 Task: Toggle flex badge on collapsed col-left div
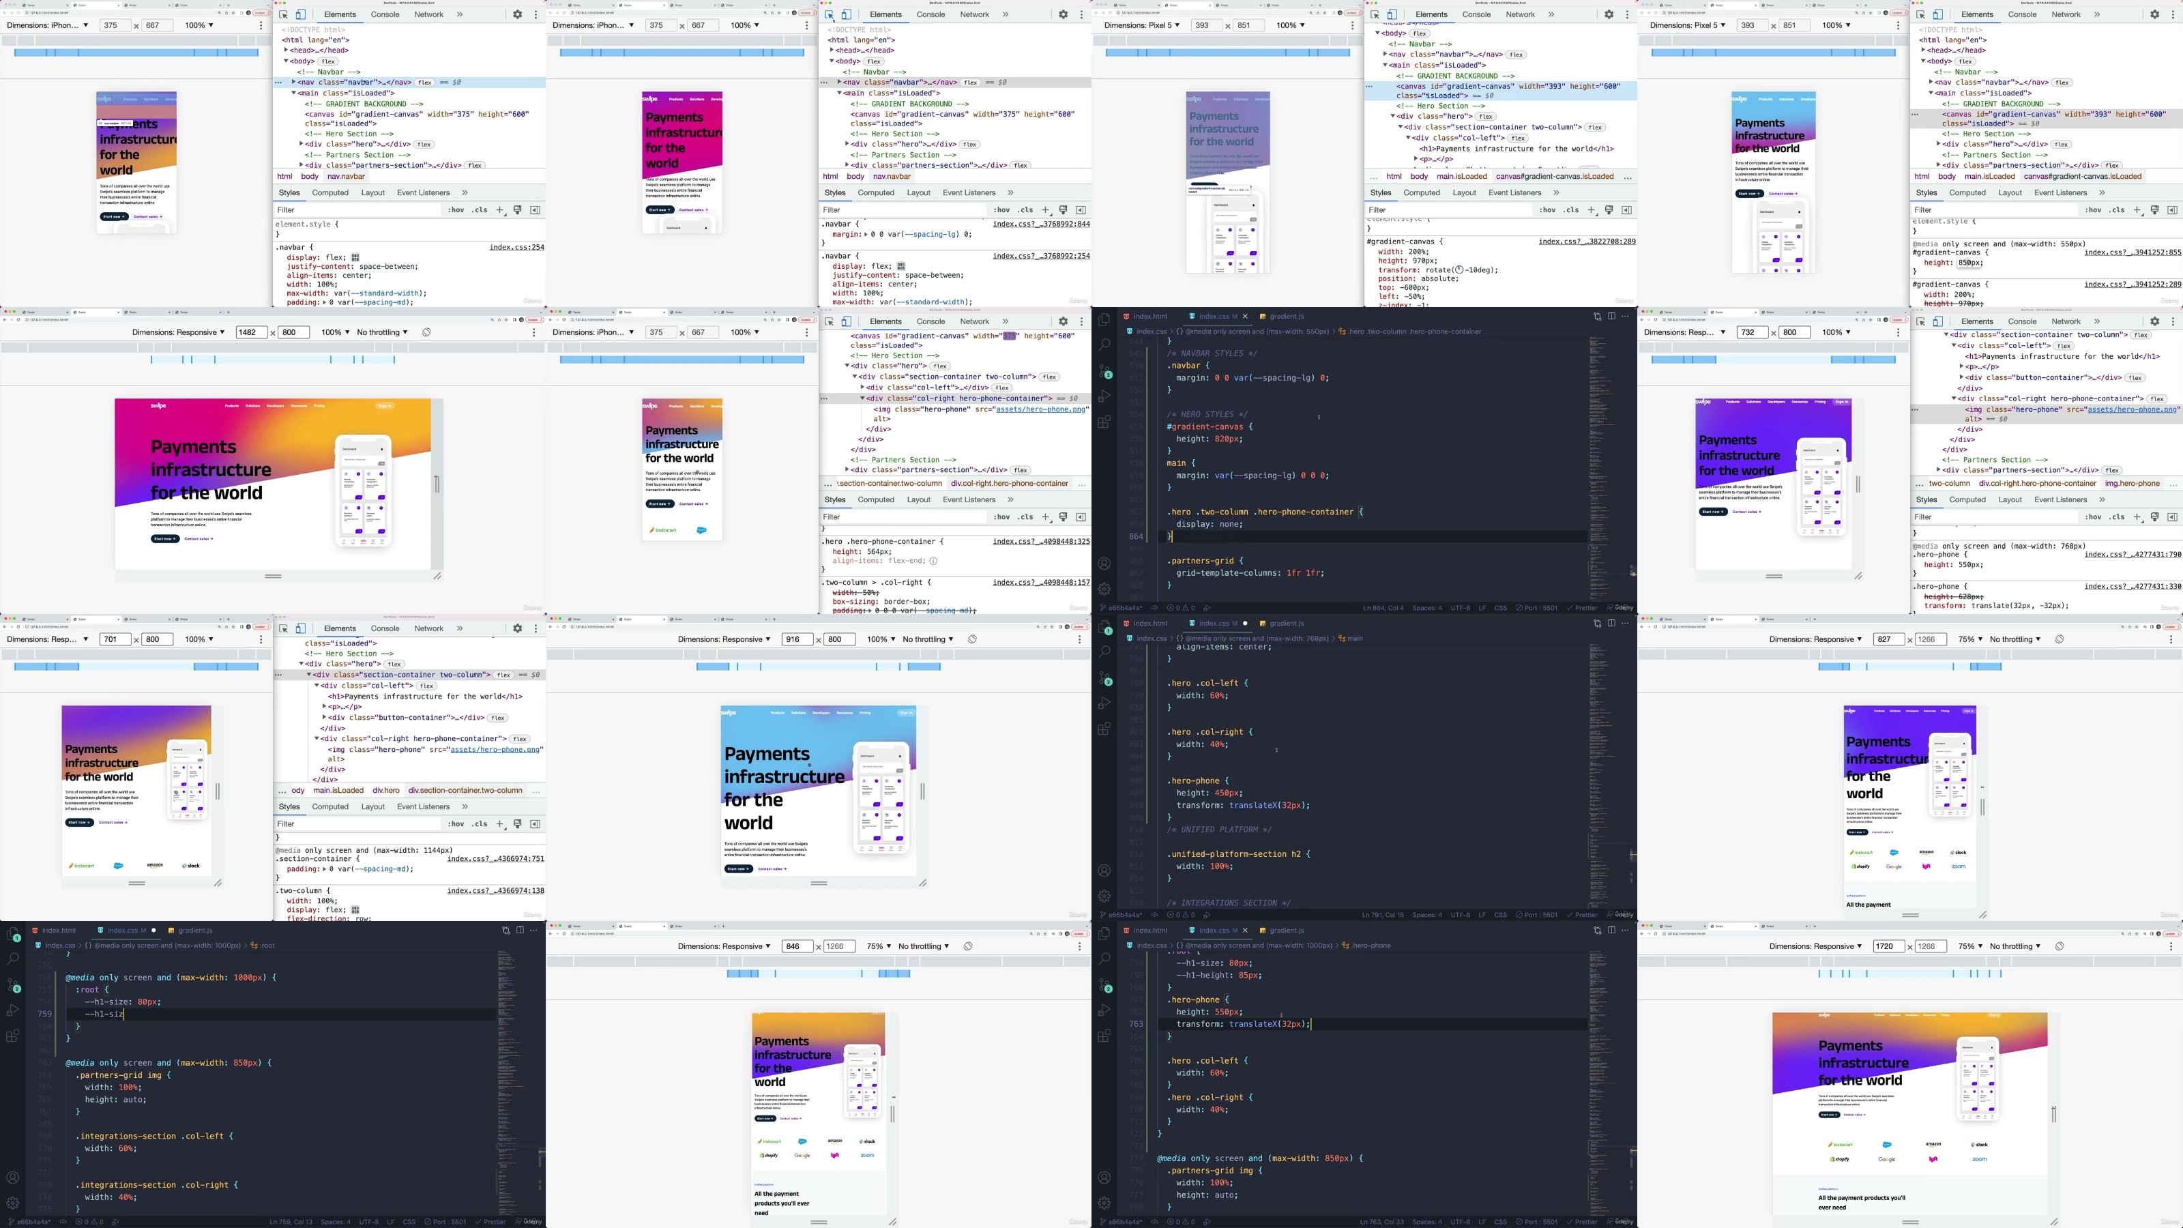click(x=1001, y=388)
